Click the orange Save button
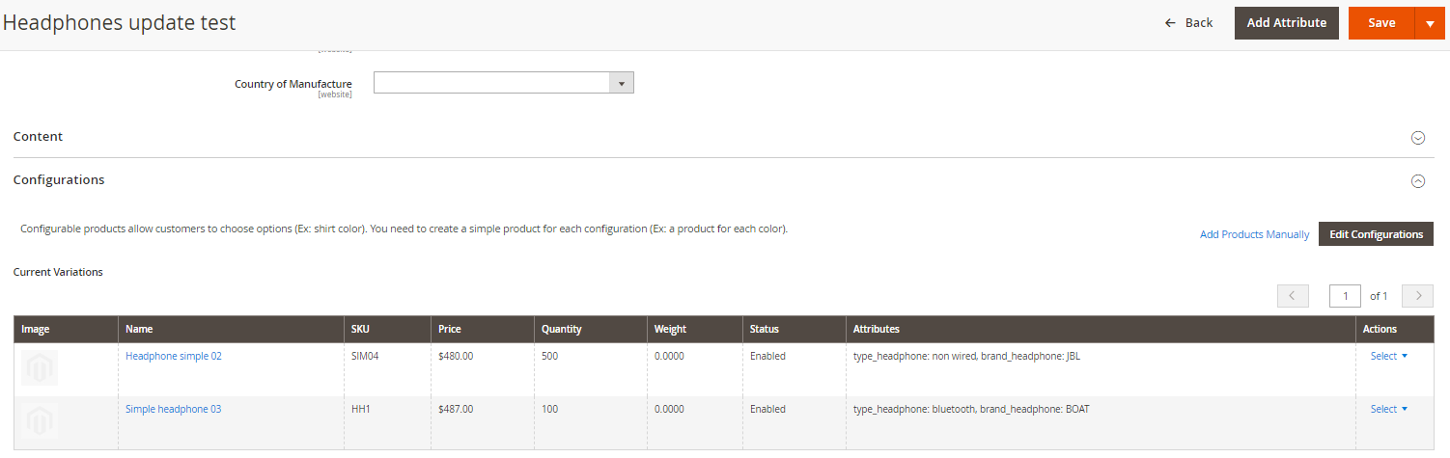Screen dimensions: 1450x458 1380,23
